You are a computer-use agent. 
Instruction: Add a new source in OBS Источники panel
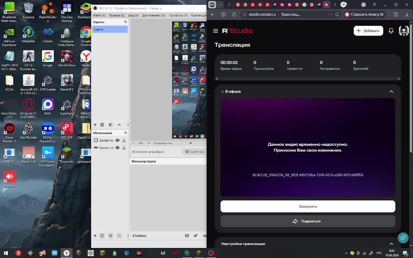(95, 236)
